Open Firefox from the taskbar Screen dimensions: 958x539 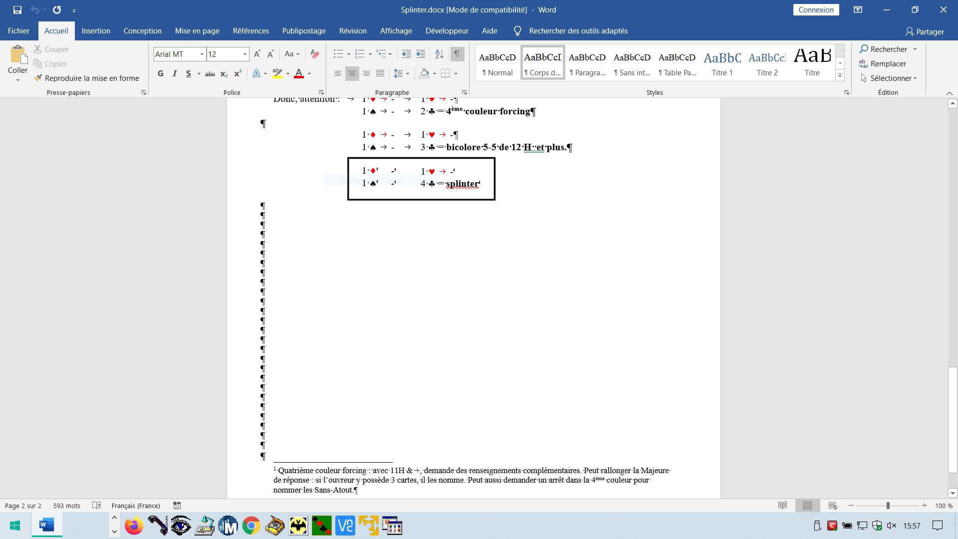134,526
